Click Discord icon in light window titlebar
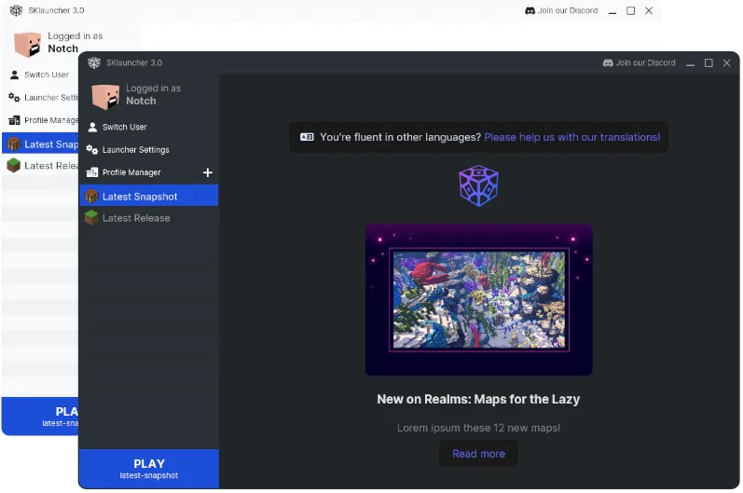 pyautogui.click(x=530, y=10)
